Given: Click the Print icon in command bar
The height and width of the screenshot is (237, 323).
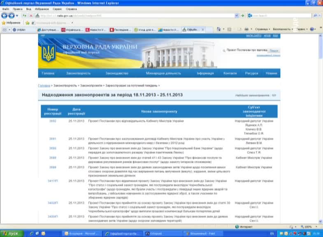Looking at the screenshot, I should tap(246, 30).
